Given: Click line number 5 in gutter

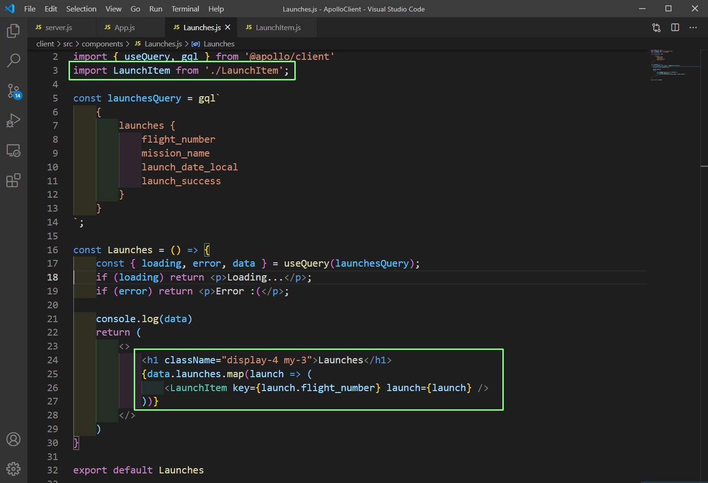Looking at the screenshot, I should (55, 98).
